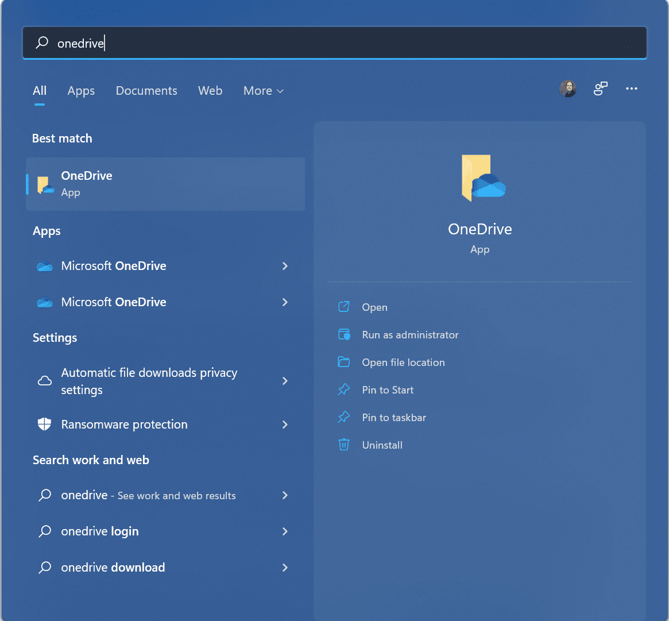Click your user profile avatar
Viewport: 669px width, 621px height.
[x=567, y=88]
